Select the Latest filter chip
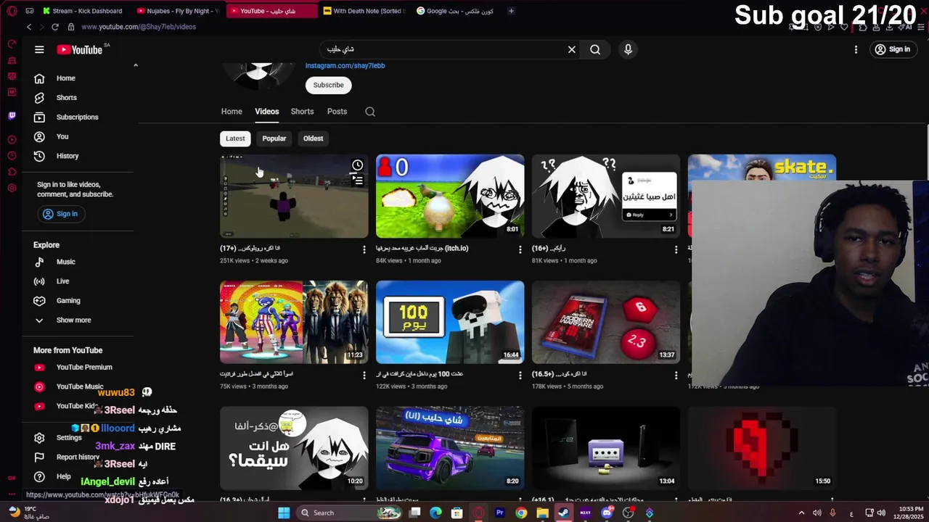The height and width of the screenshot is (522, 929). click(235, 138)
